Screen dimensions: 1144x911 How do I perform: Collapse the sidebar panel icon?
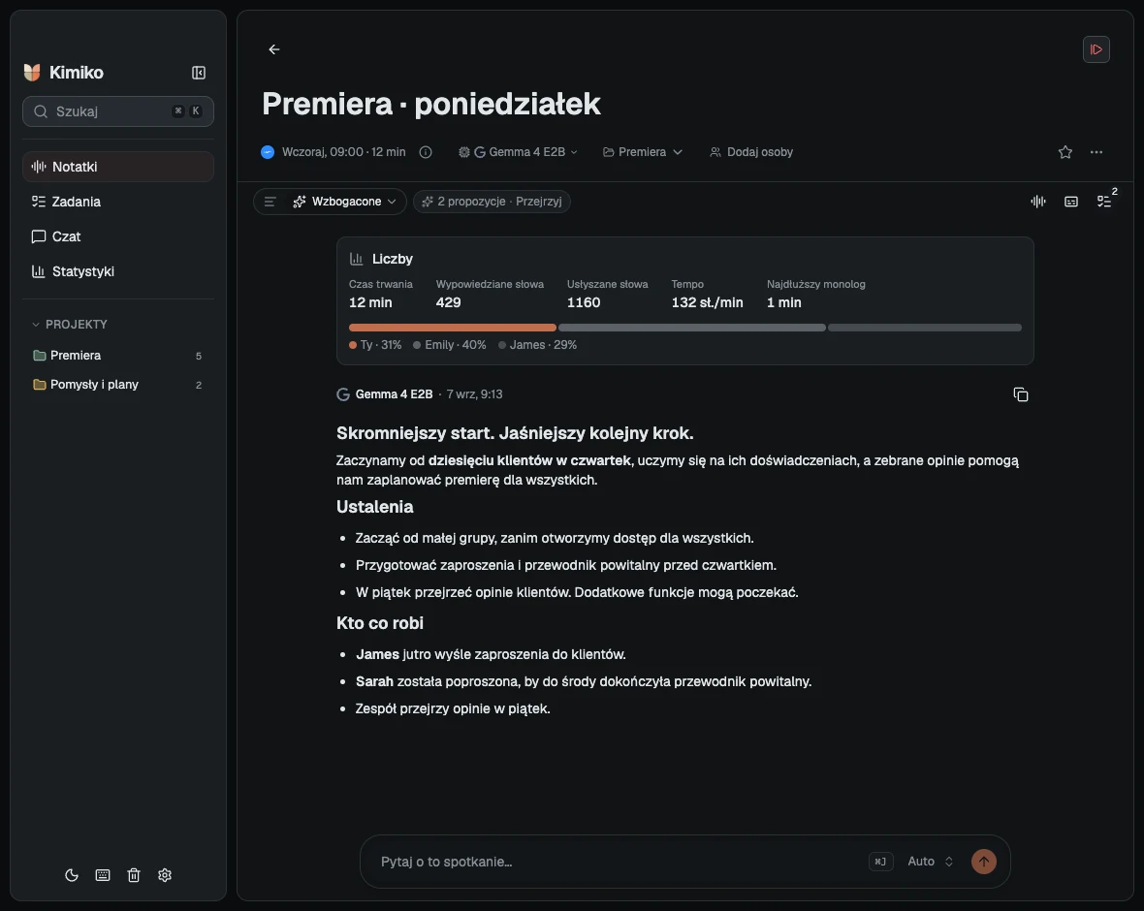point(199,73)
